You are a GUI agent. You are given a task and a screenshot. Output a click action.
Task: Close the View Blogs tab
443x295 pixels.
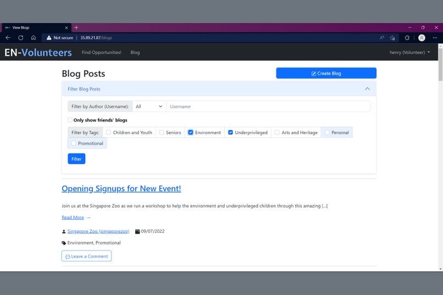pos(67,27)
